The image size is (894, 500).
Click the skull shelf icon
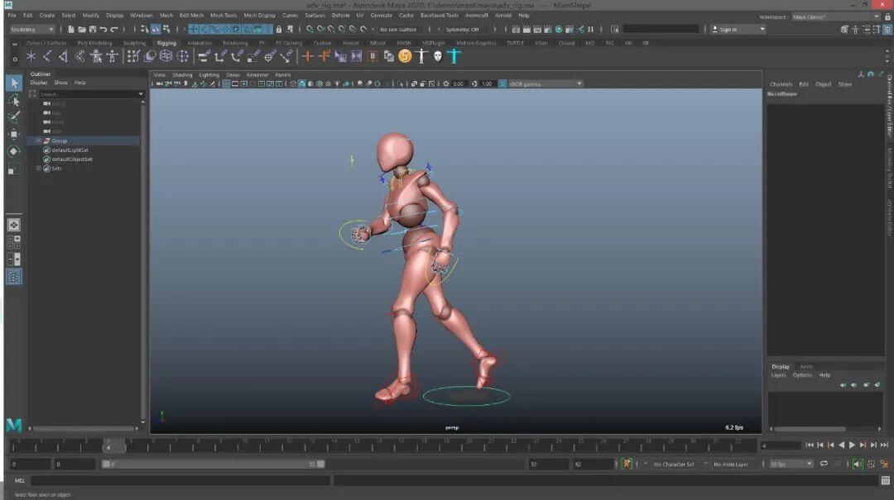pos(438,56)
